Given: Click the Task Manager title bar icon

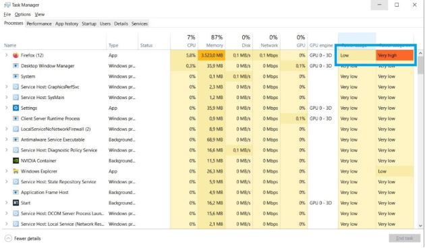Looking at the screenshot, I should (7, 5).
